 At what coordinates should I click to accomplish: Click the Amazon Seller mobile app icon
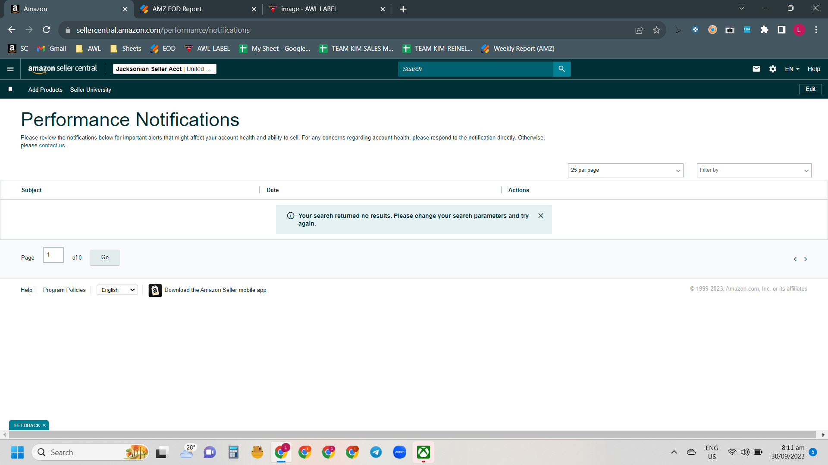[x=155, y=290]
